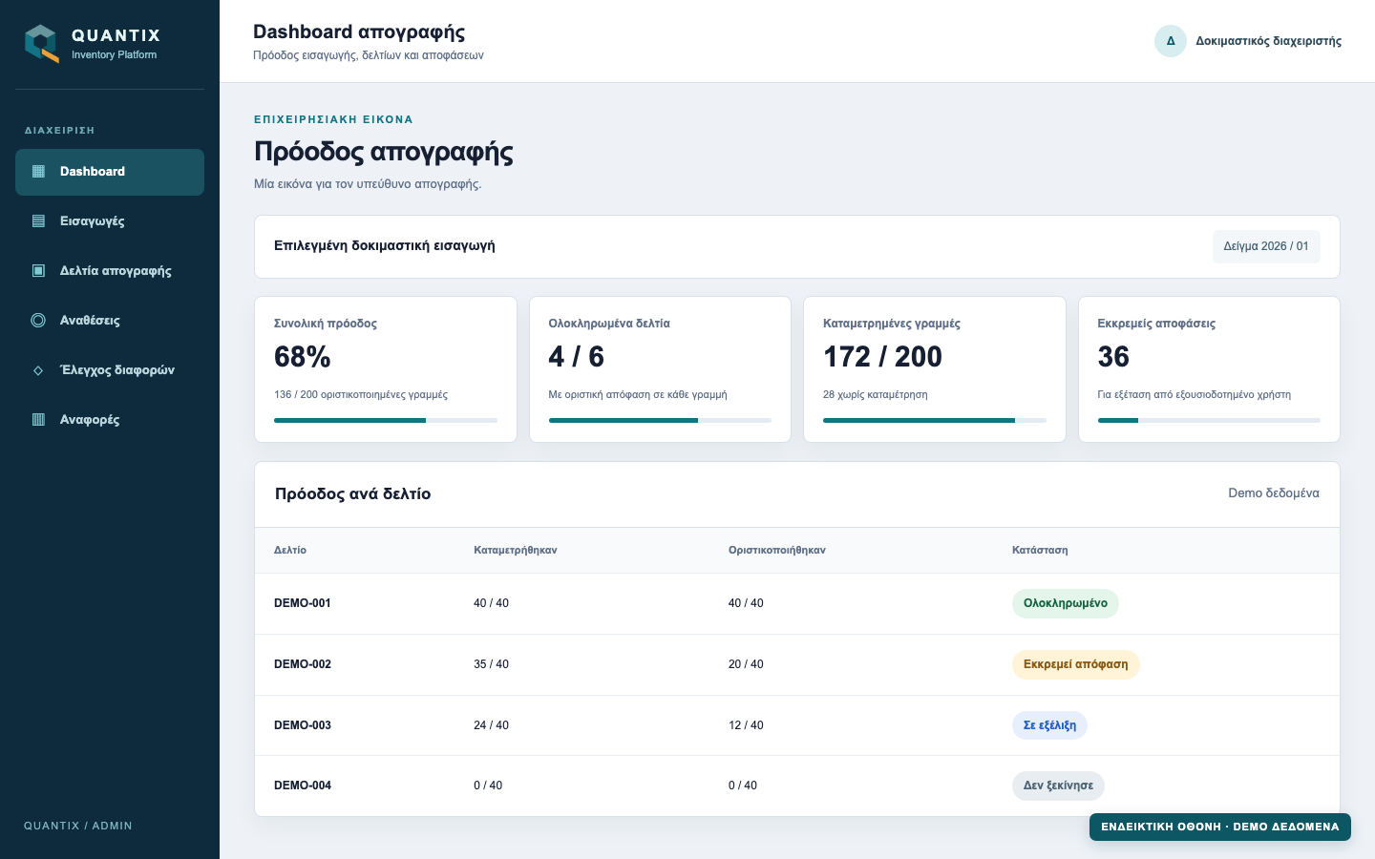The width and height of the screenshot is (1375, 859).
Task: Click the ΕΝΔΕΙΚΤΙΚΗ ΟΘΟΝΗ demo banner
Action: (x=1220, y=827)
